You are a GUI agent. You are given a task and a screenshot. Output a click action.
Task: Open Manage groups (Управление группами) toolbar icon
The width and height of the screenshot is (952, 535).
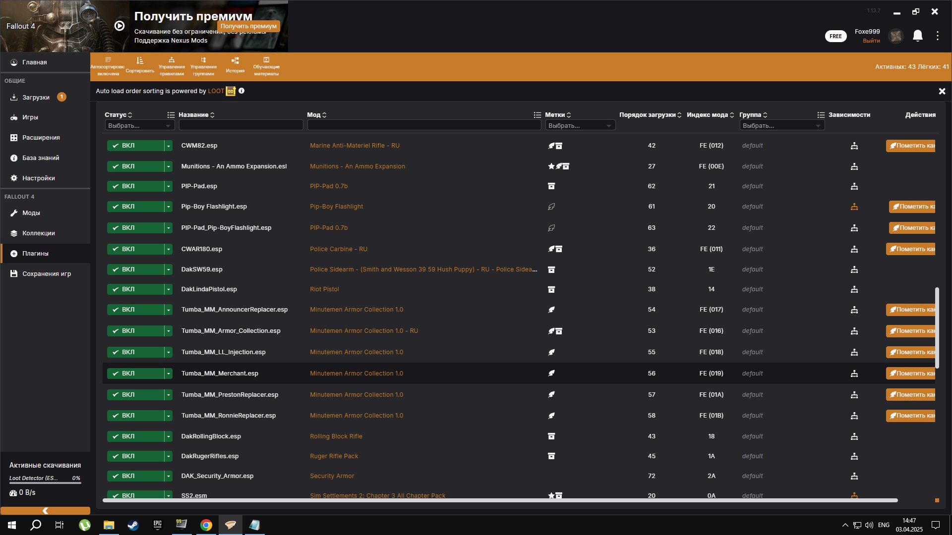tap(203, 66)
